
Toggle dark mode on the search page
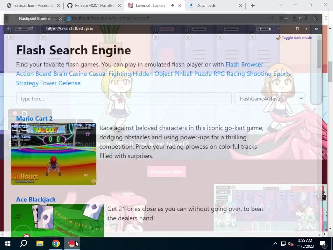pos(294,38)
